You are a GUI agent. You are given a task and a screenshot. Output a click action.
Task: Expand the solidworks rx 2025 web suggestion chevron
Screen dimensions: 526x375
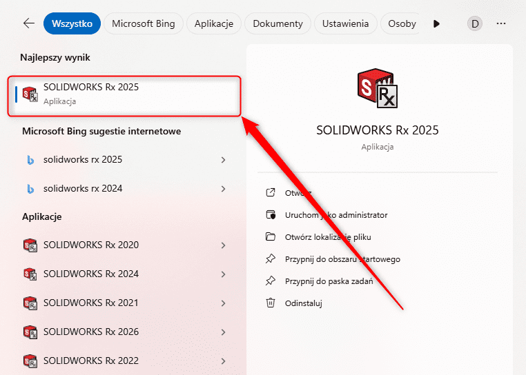(223, 160)
